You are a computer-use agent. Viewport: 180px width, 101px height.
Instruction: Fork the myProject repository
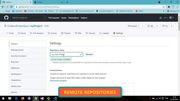click(x=165, y=26)
